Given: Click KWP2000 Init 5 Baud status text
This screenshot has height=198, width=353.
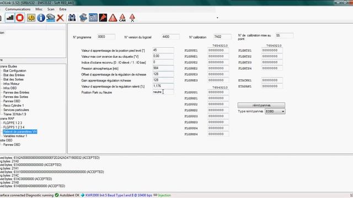Looking at the screenshot, I should click(119, 195).
